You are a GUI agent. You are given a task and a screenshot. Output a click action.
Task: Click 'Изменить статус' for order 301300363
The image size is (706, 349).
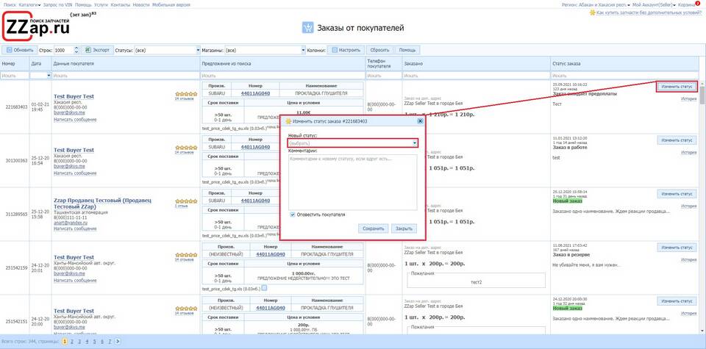click(x=677, y=140)
